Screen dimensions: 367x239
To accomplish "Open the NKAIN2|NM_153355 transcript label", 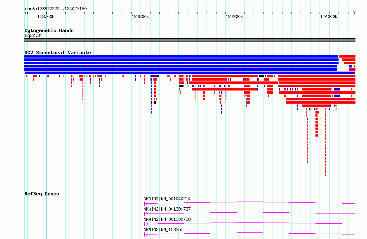I will tap(163, 230).
